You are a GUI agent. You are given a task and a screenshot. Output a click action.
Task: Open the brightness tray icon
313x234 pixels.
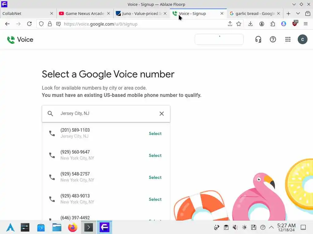pos(244,227)
